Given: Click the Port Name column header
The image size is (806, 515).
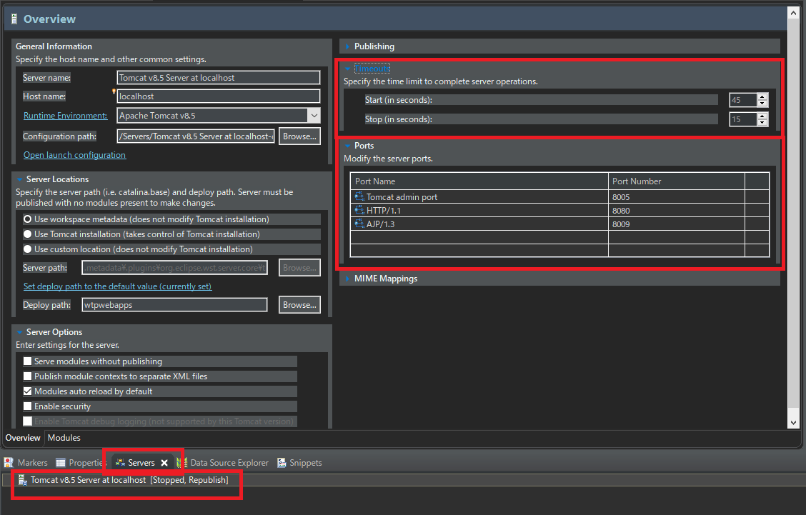Looking at the screenshot, I should (479, 181).
